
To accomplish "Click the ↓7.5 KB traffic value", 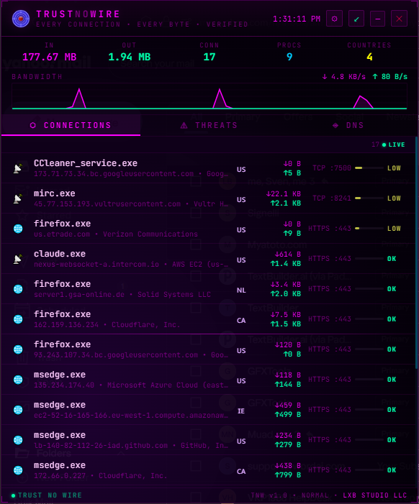I will pyautogui.click(x=285, y=315).
